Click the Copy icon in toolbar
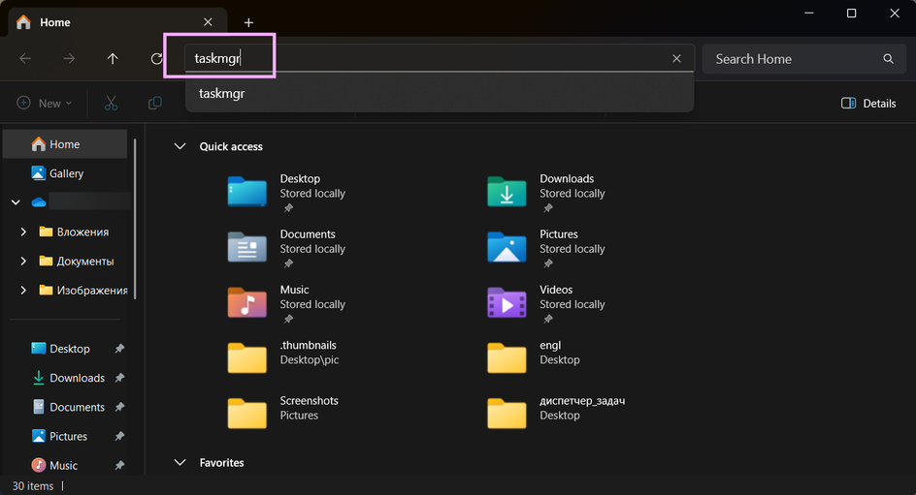The height and width of the screenshot is (495, 916). click(x=155, y=104)
